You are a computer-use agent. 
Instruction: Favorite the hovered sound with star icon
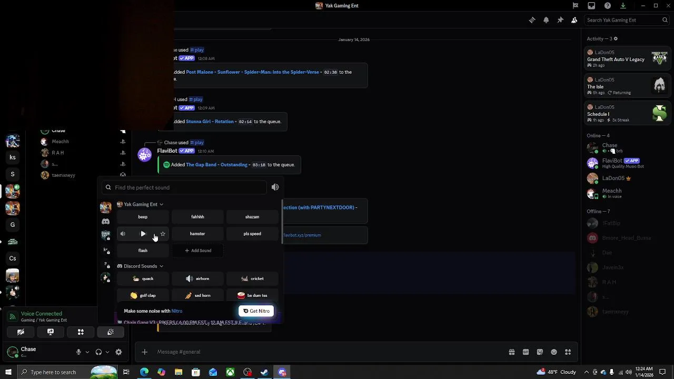coord(163,234)
